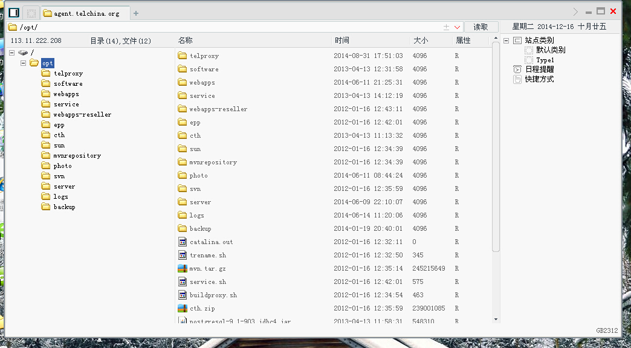Select telproxy folder in left tree
631x348 pixels.
[68, 73]
